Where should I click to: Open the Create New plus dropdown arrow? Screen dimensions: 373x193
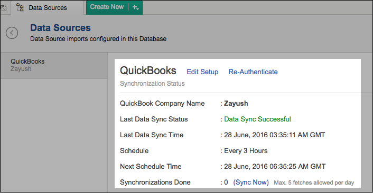pyautogui.click(x=136, y=7)
